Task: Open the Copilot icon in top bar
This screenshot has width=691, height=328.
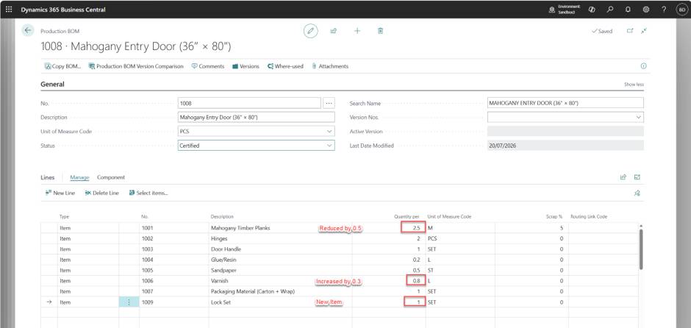Action: (x=592, y=10)
